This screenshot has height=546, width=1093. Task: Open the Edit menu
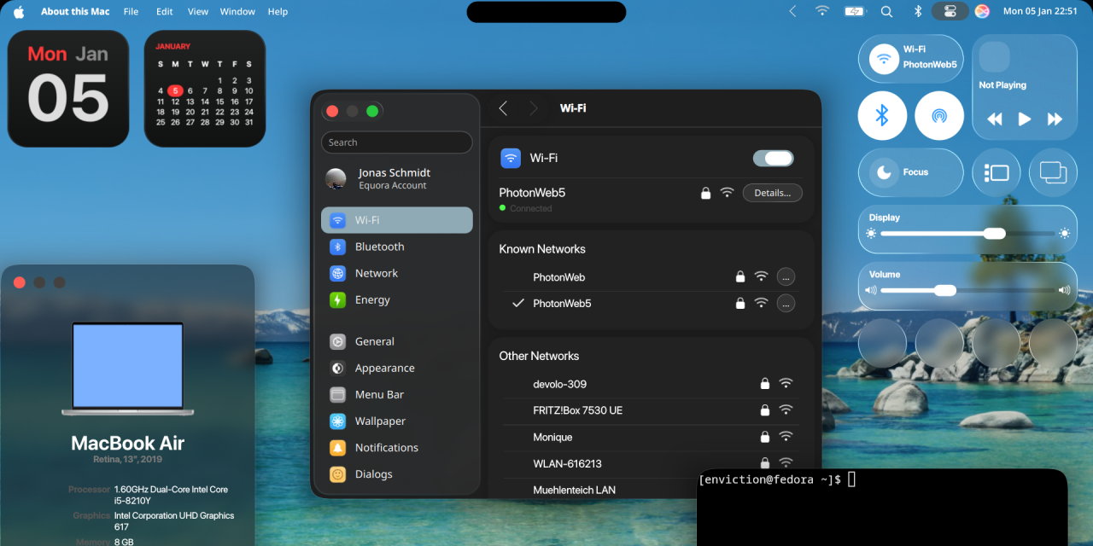(x=165, y=12)
